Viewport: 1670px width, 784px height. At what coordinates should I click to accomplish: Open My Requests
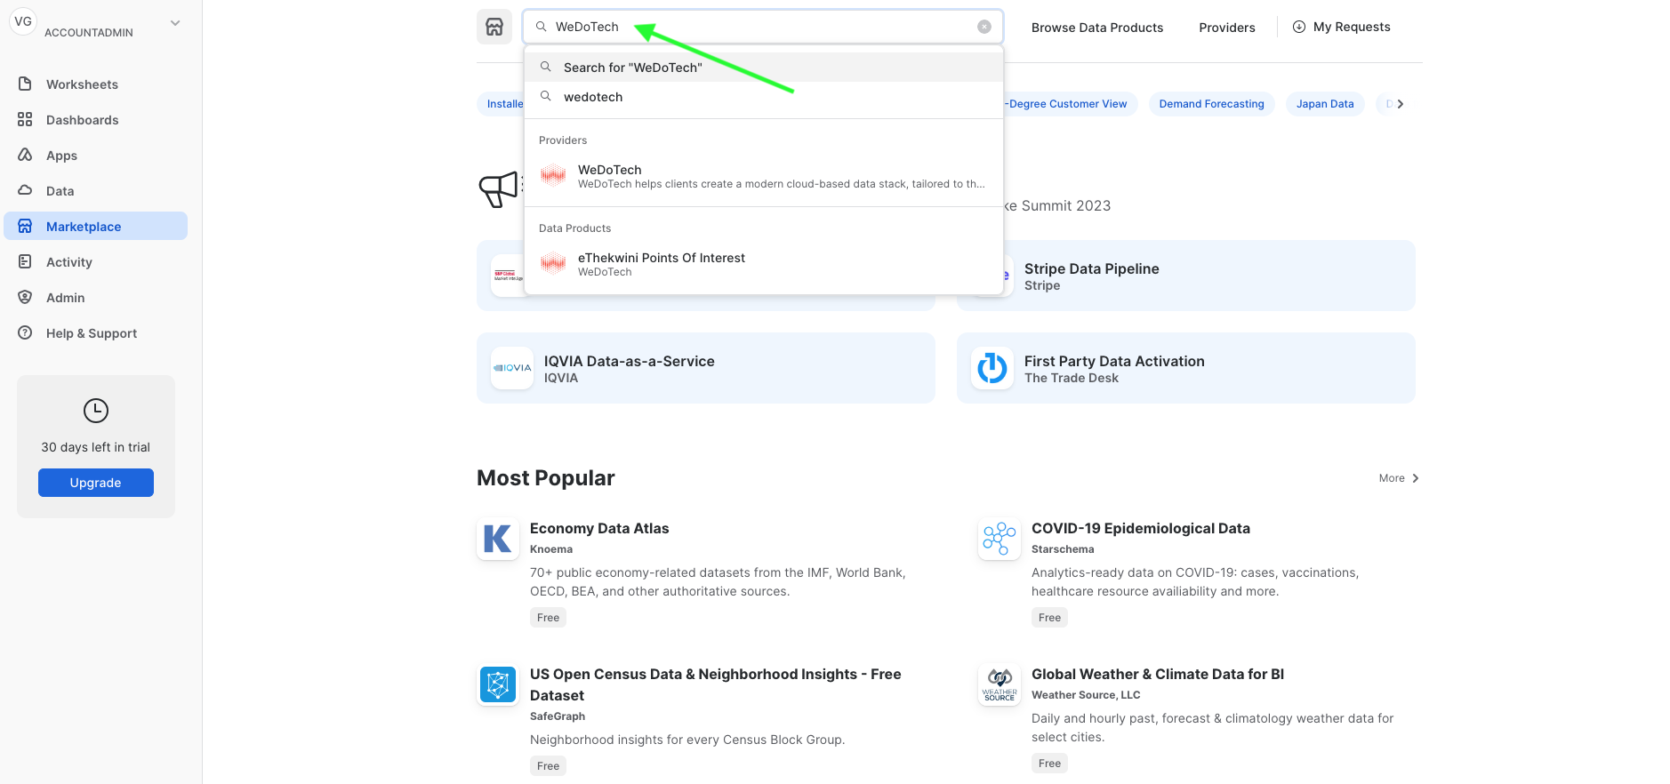click(1341, 27)
